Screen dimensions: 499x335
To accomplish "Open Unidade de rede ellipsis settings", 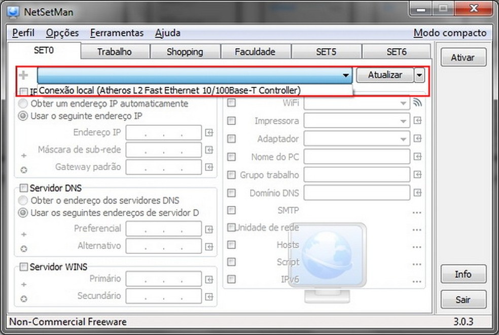I will (x=417, y=229).
